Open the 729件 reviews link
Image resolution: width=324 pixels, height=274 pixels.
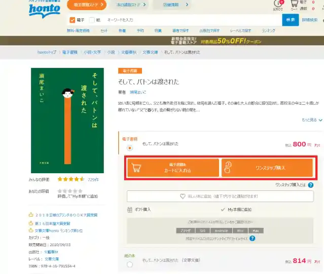[x=93, y=180]
